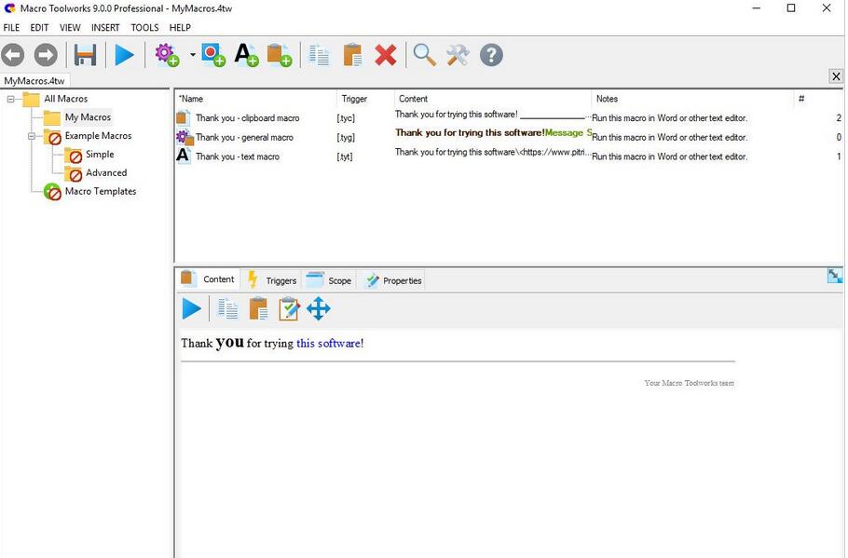The width and height of the screenshot is (848, 558).
Task: Click 'this software!' blue text in preview
Action: 330,344
